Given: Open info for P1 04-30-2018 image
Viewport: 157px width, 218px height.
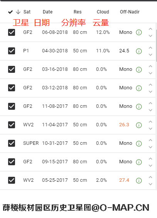Looking at the screenshot, I should (139, 51).
